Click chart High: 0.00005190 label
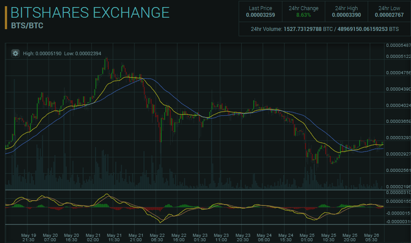This screenshot has height=243, width=411. pos(42,53)
